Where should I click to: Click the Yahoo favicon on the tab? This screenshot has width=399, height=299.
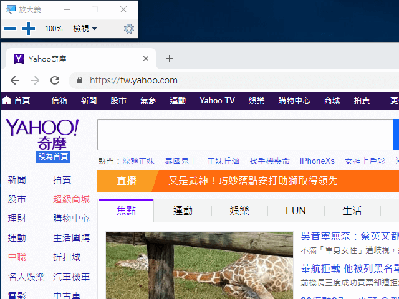coord(19,59)
